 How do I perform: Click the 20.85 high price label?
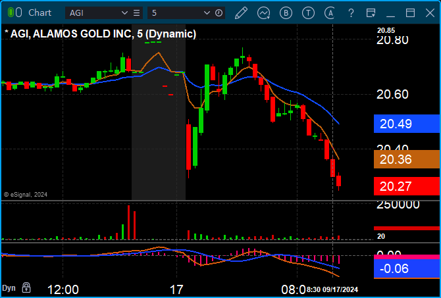click(386, 30)
